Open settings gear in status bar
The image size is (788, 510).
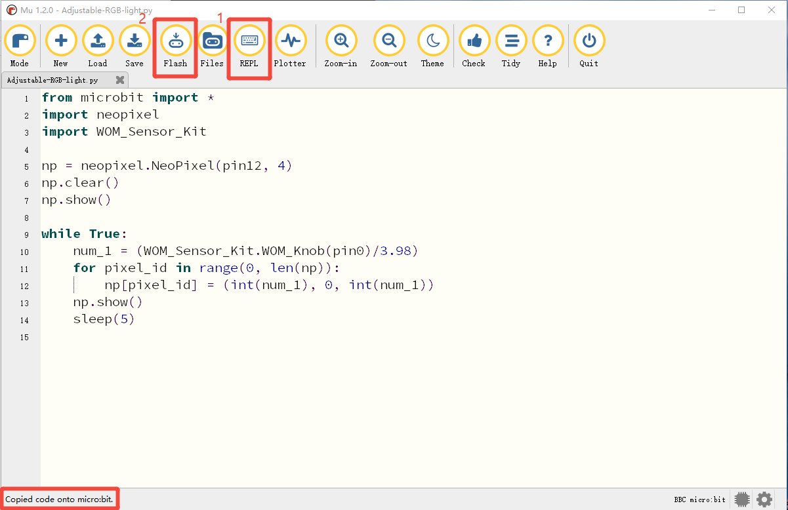click(764, 500)
